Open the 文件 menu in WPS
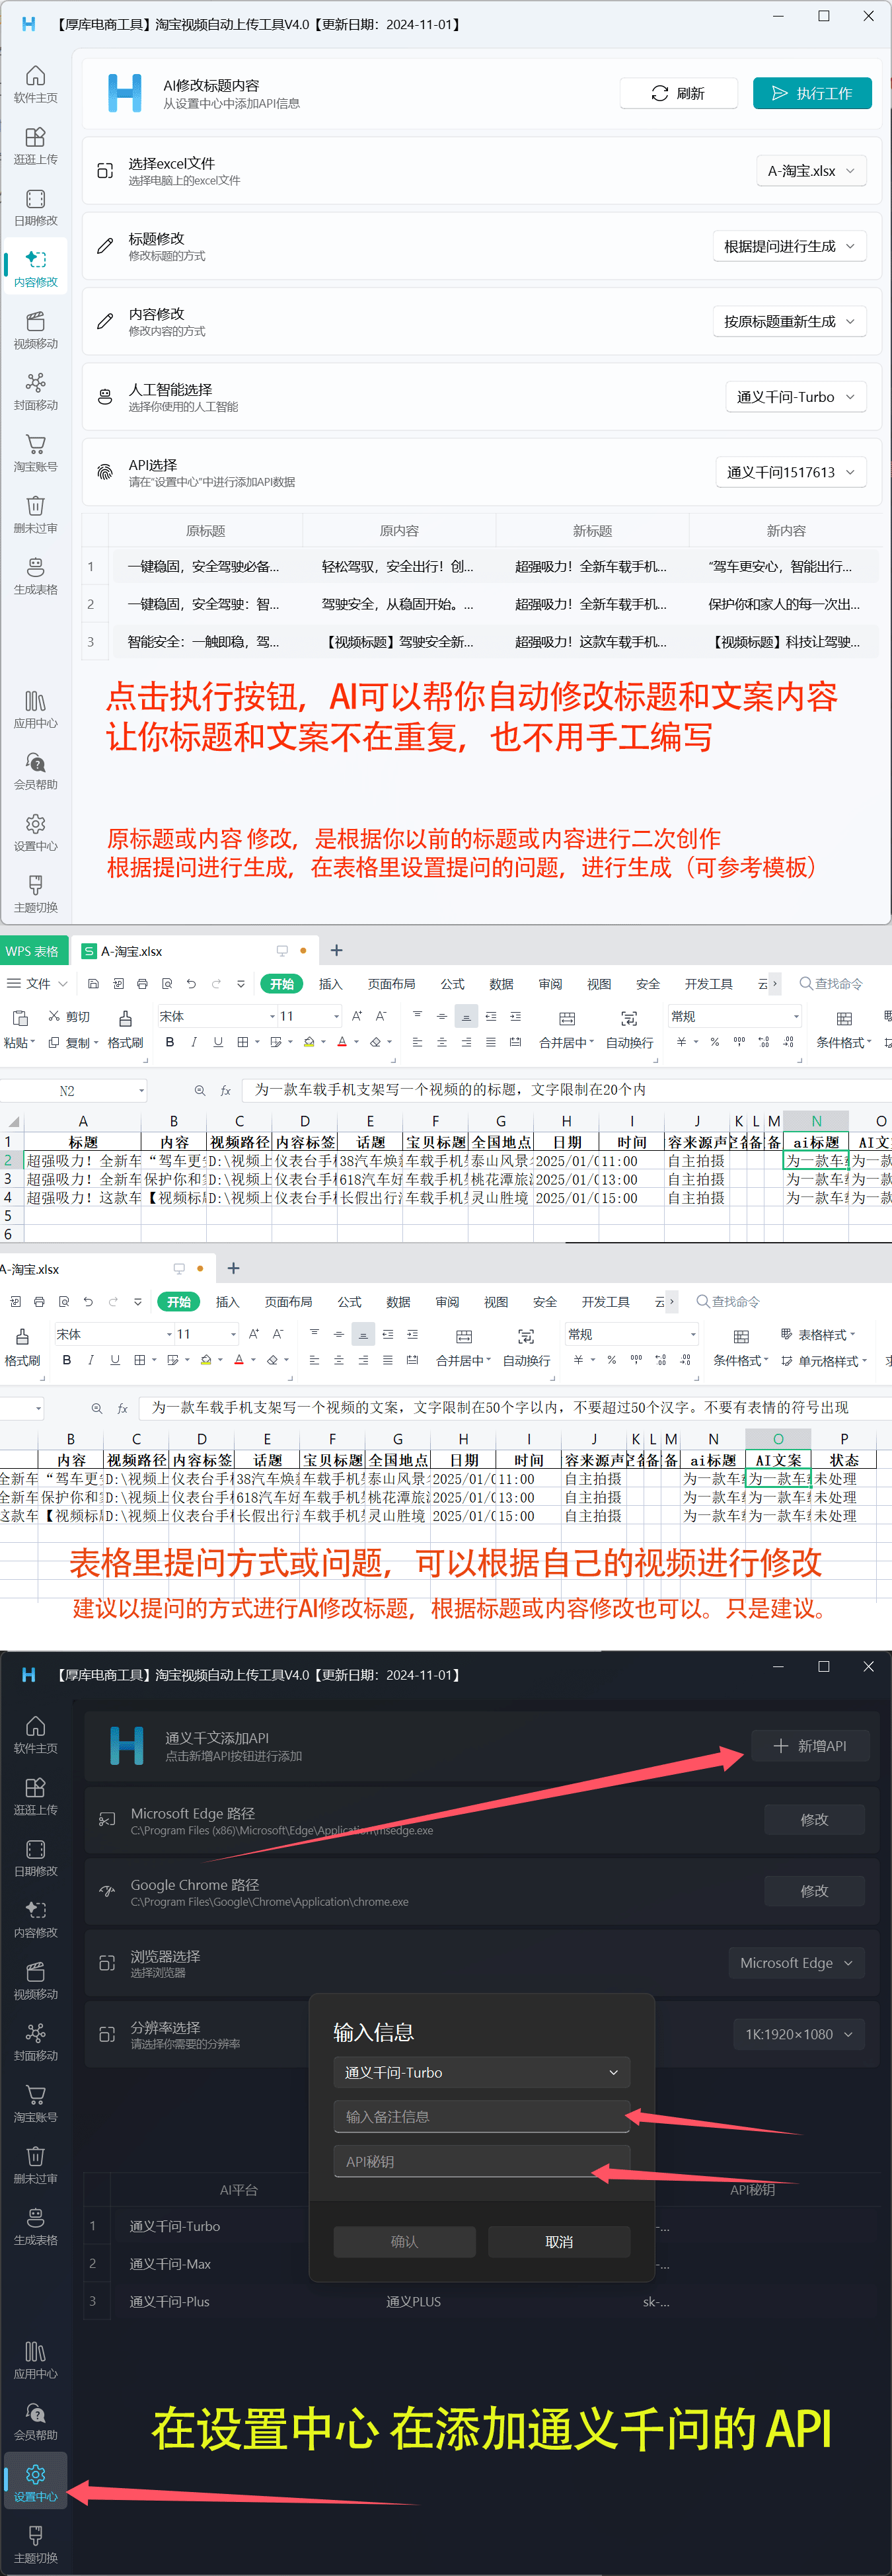 click(x=37, y=984)
